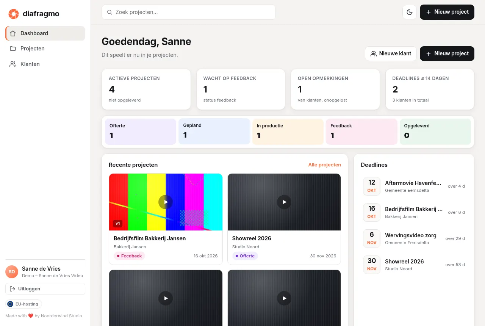Open Klanten via people icon
The height and width of the screenshot is (326, 485).
13,64
